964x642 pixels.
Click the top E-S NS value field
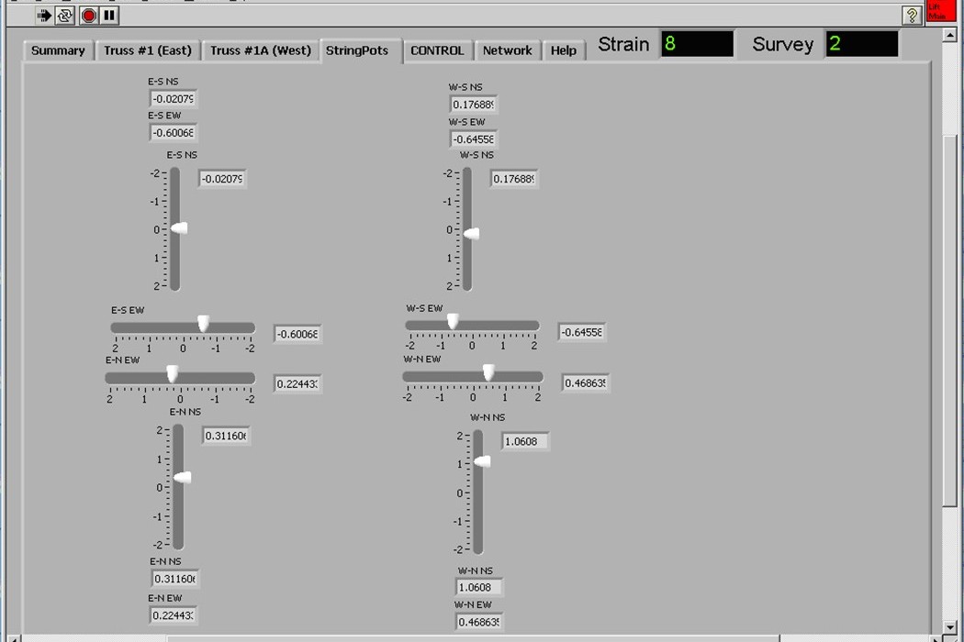click(174, 99)
